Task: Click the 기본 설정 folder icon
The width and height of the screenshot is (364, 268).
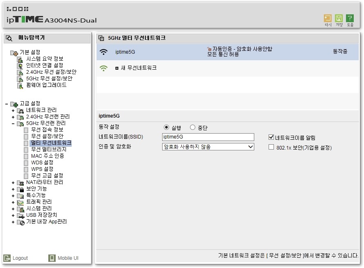Action: [14, 53]
